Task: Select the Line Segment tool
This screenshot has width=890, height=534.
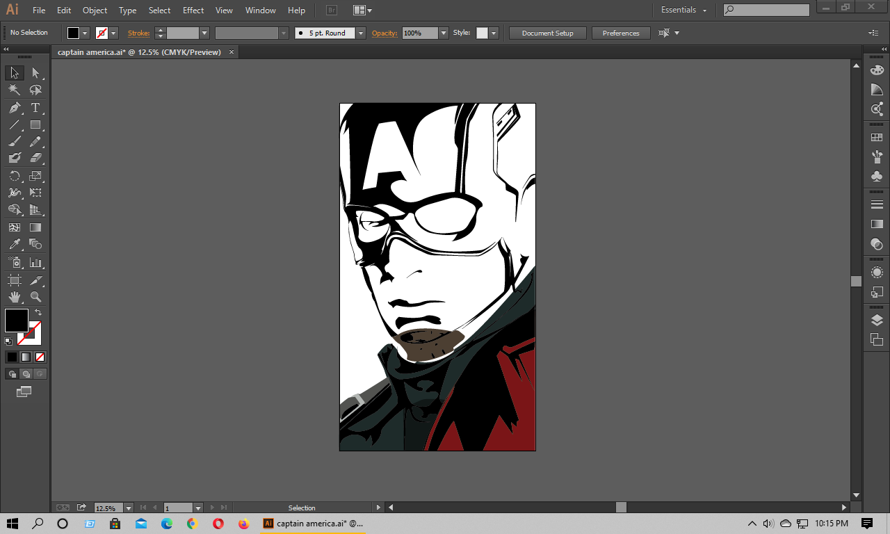Action: tap(15, 125)
